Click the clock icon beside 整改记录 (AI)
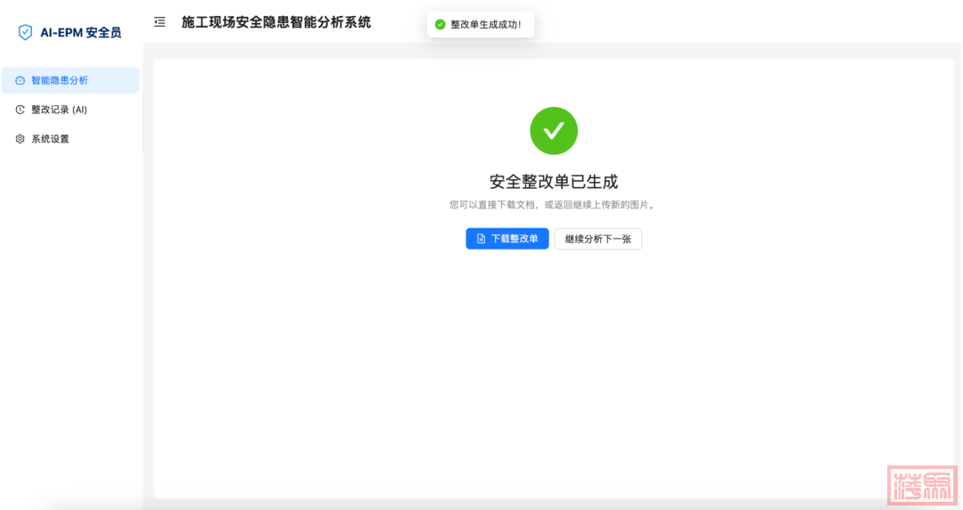The height and width of the screenshot is (510, 963). point(21,110)
